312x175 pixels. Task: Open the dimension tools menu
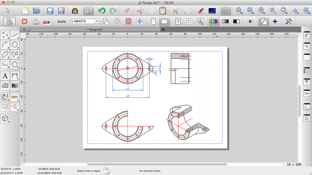(15, 76)
